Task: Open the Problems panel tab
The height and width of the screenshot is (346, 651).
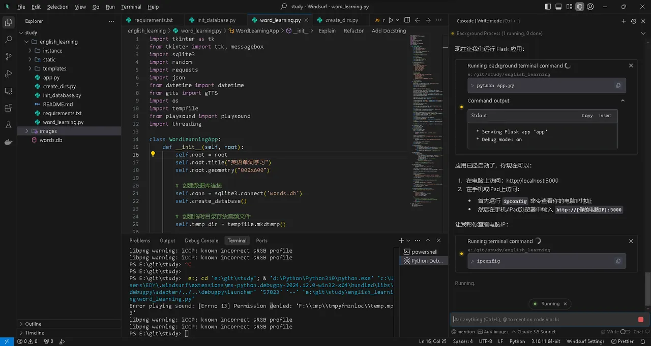Action: pos(140,240)
